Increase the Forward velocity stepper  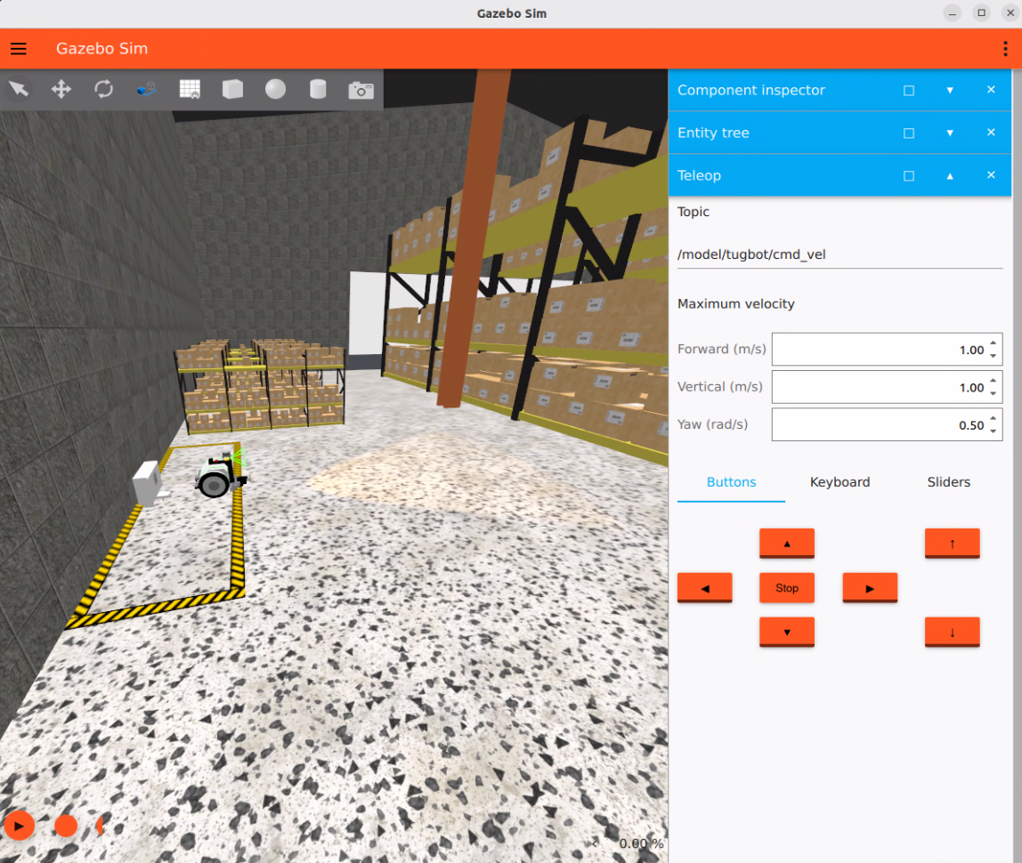click(994, 343)
